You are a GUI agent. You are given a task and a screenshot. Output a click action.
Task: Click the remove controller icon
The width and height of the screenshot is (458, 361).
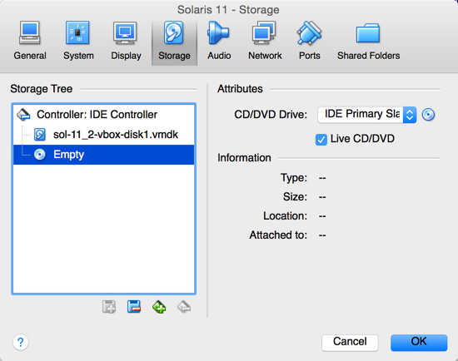tap(184, 307)
